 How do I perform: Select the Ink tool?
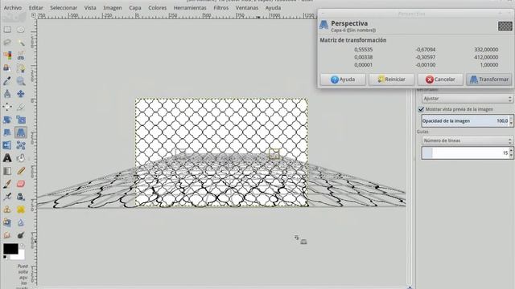point(21,197)
